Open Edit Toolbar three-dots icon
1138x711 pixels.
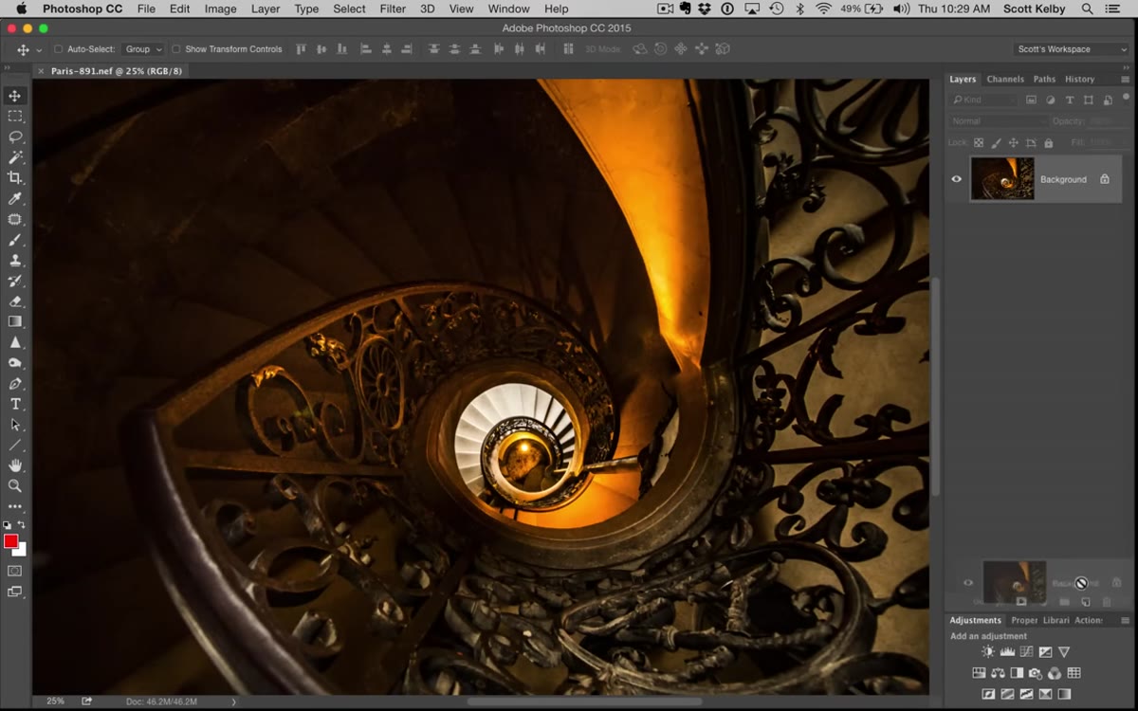[14, 506]
